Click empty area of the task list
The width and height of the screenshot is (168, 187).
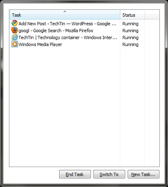click(65, 106)
